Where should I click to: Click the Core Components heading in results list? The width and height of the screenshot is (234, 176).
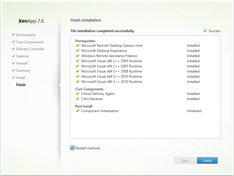point(89,89)
